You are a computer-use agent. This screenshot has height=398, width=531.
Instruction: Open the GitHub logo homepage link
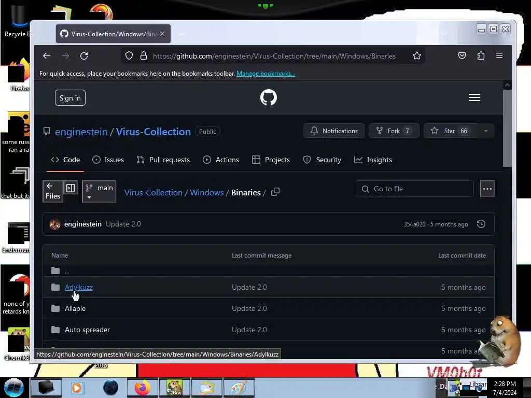click(x=269, y=97)
